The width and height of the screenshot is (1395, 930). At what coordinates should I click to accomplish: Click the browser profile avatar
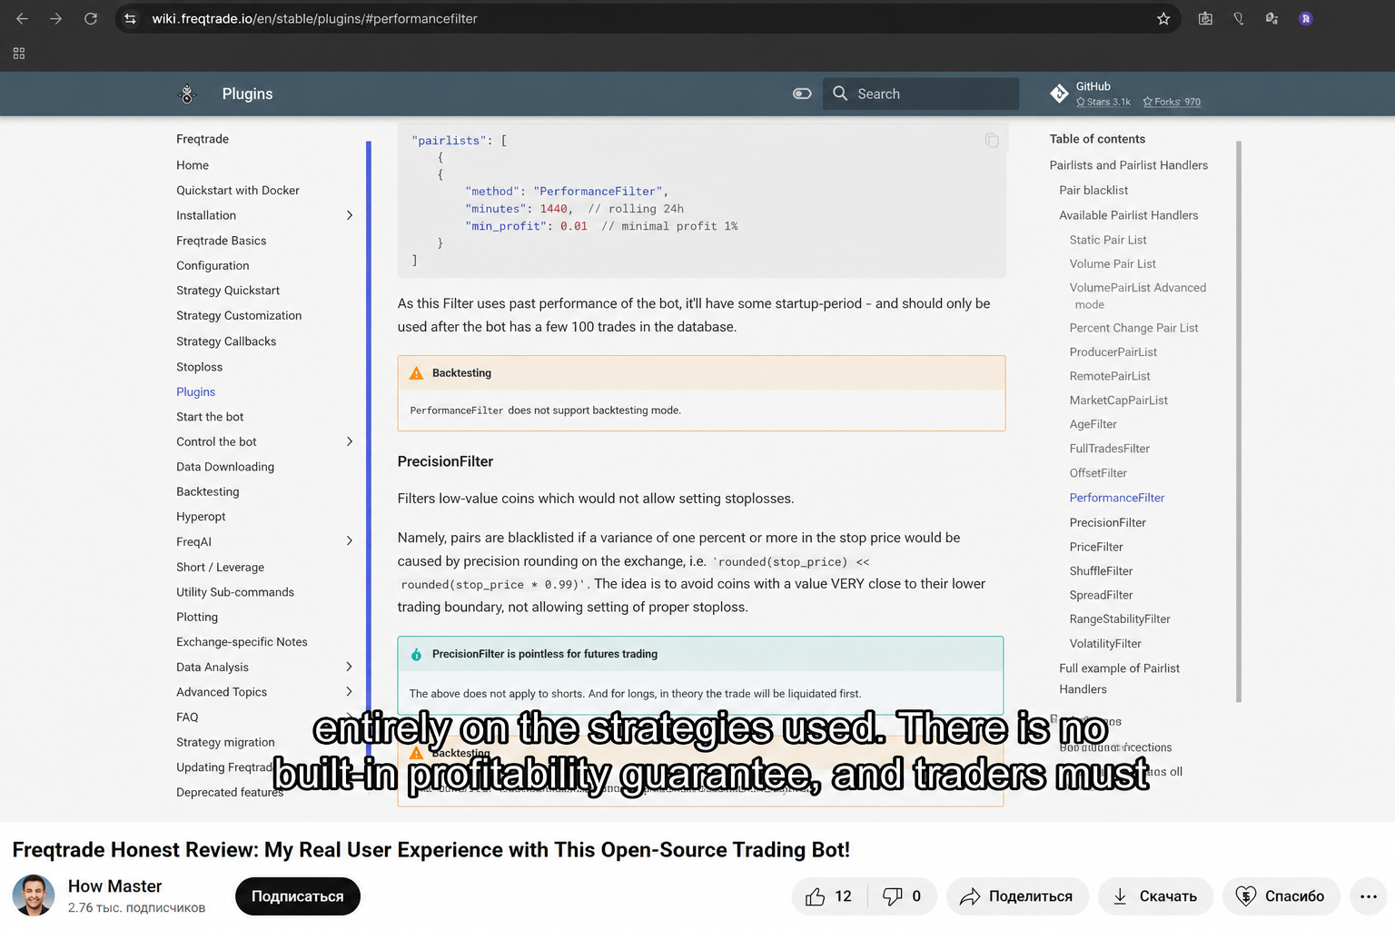pos(1306,18)
